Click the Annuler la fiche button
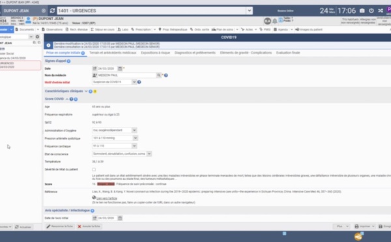This screenshot has height=242, width=391. (89, 226)
